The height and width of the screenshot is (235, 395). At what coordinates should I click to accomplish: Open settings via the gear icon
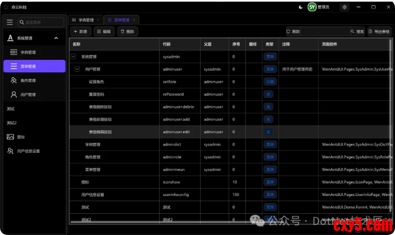(344, 7)
